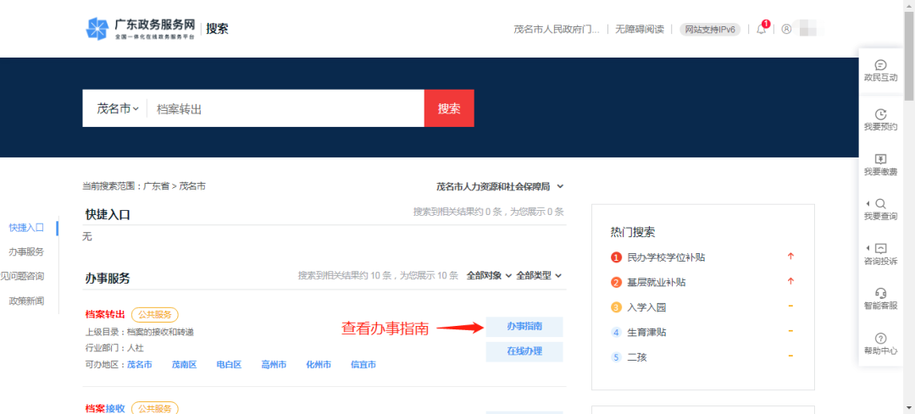Open the 全部对象 filter dropdown
Image resolution: width=915 pixels, height=414 pixels.
(x=489, y=275)
